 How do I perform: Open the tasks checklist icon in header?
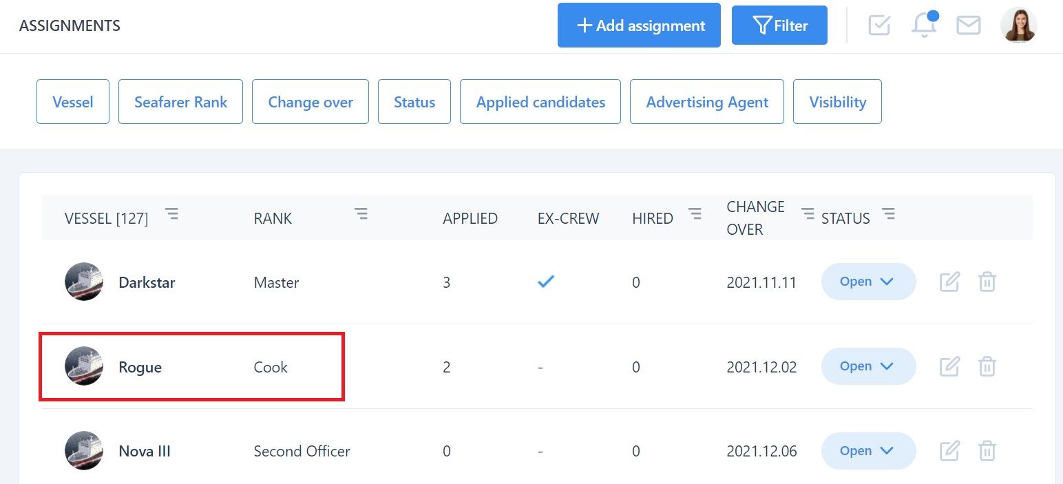879,25
